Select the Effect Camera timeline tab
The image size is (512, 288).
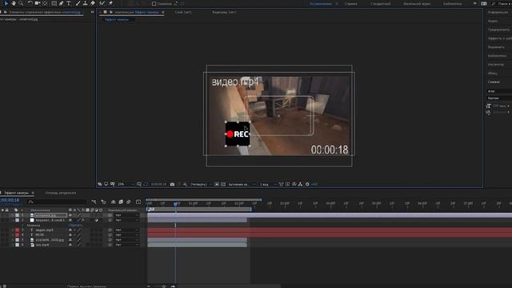coord(16,193)
